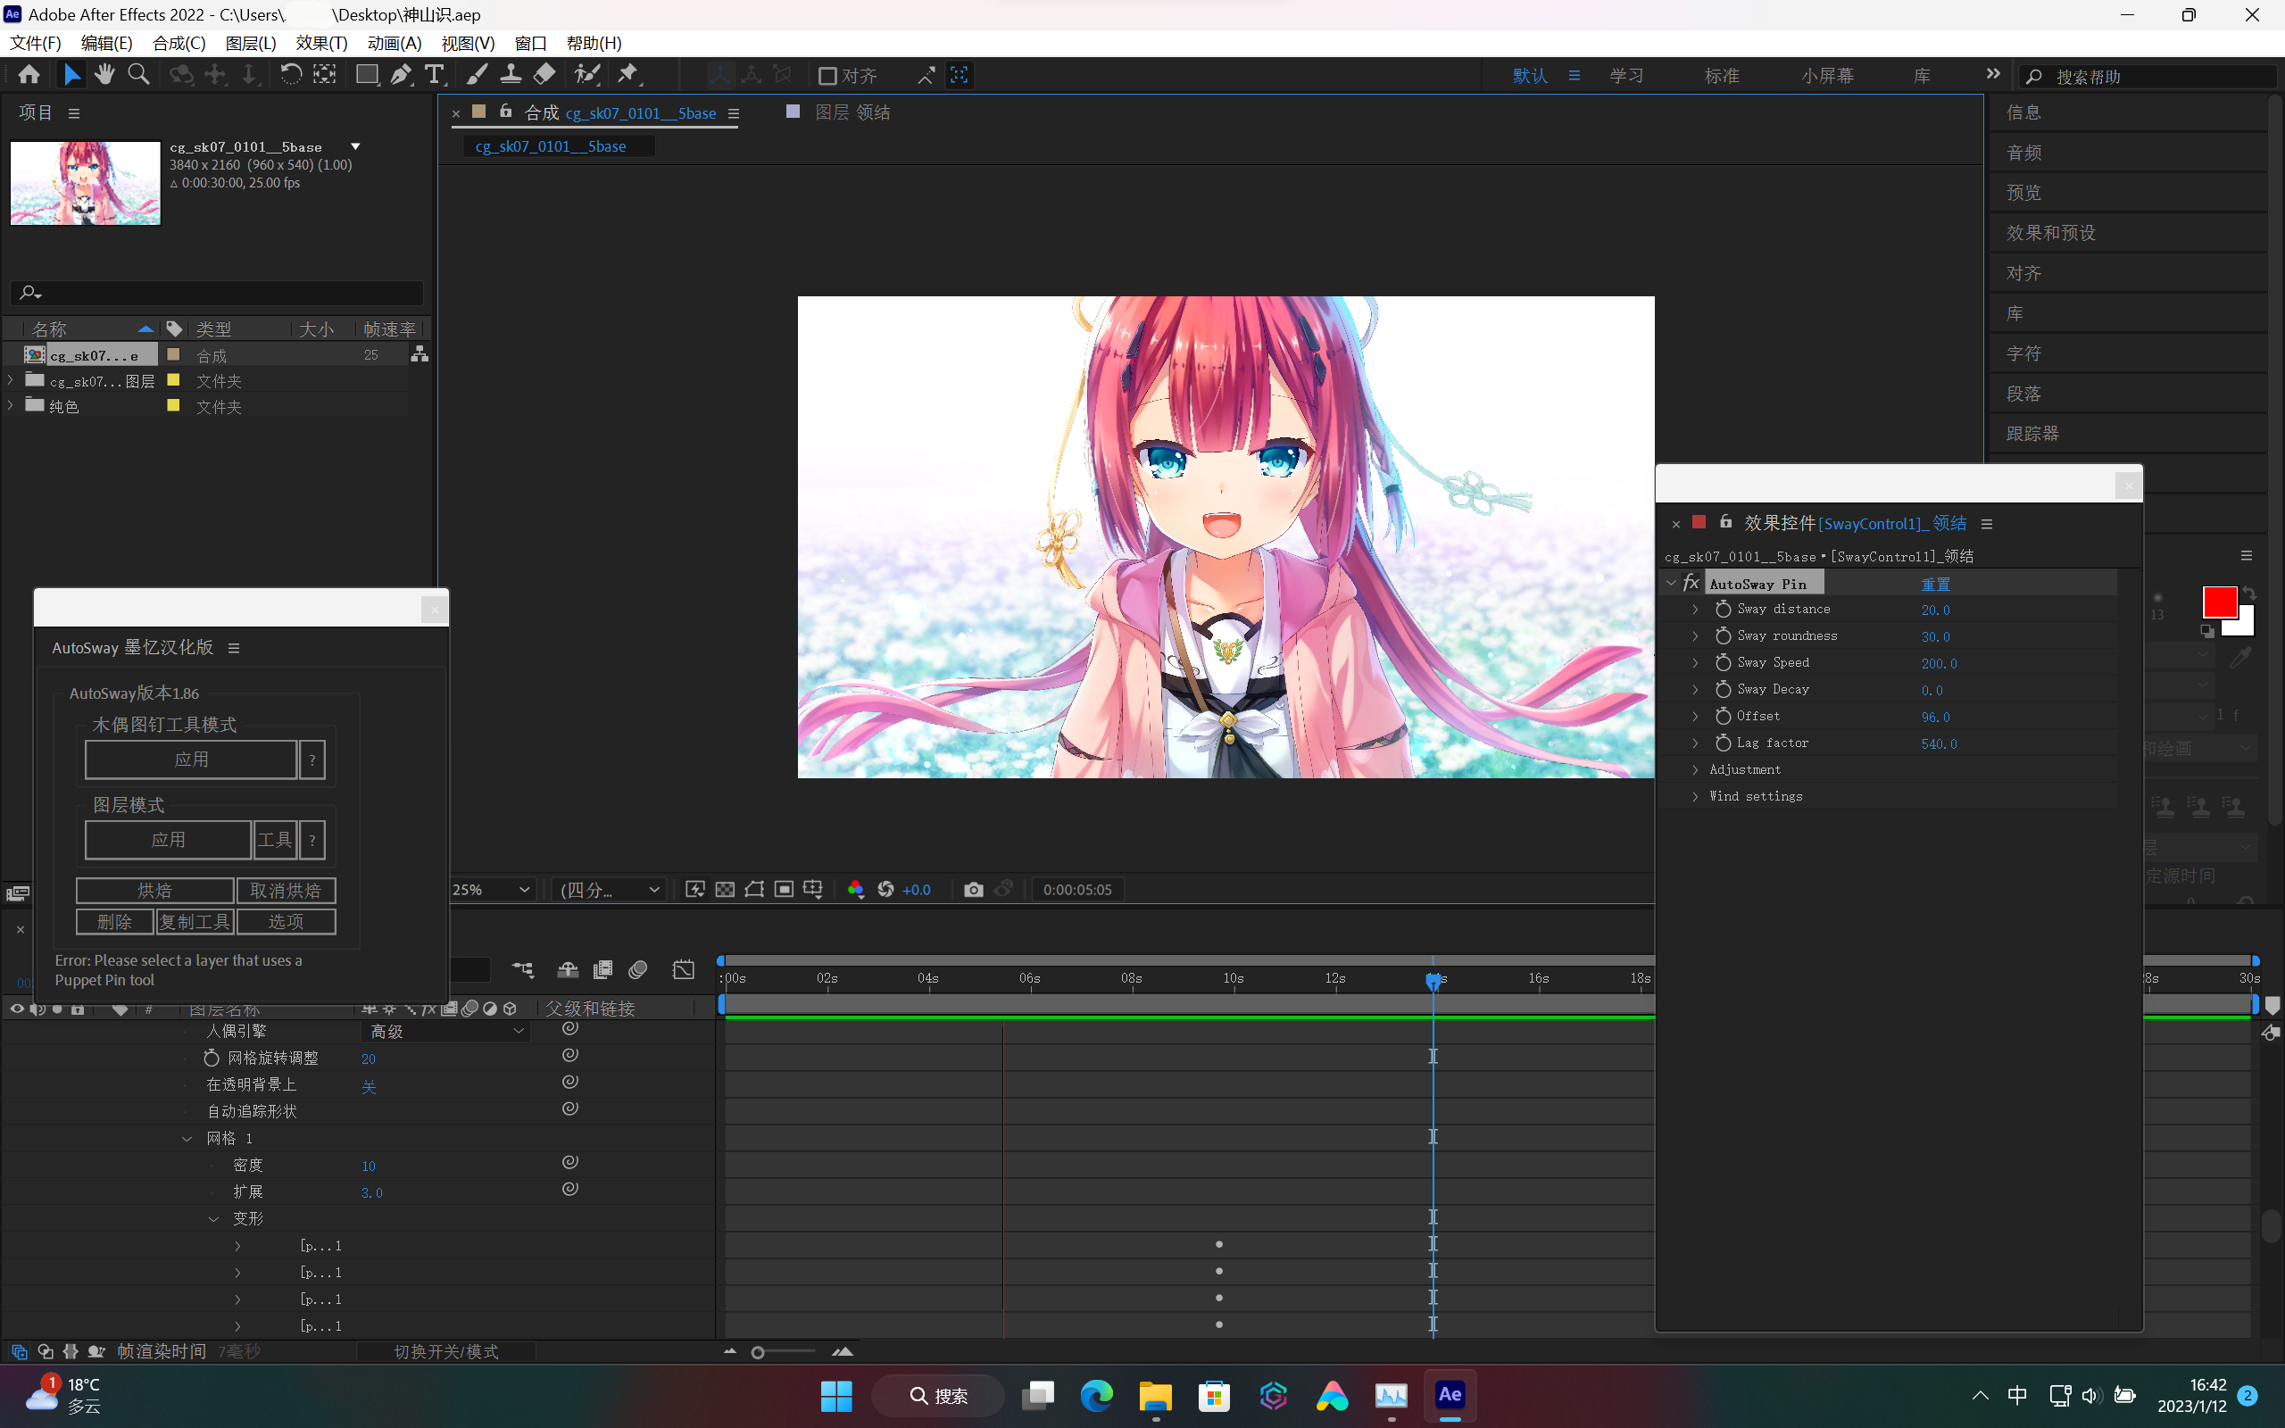Toggle mask and shape path visibility
Screen dimensions: 2285x1428
pos(753,890)
